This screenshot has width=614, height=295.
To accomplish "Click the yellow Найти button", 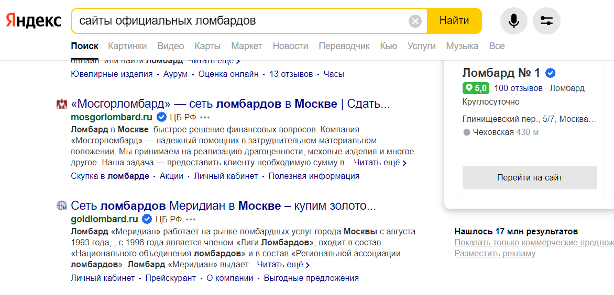I will 454,21.
